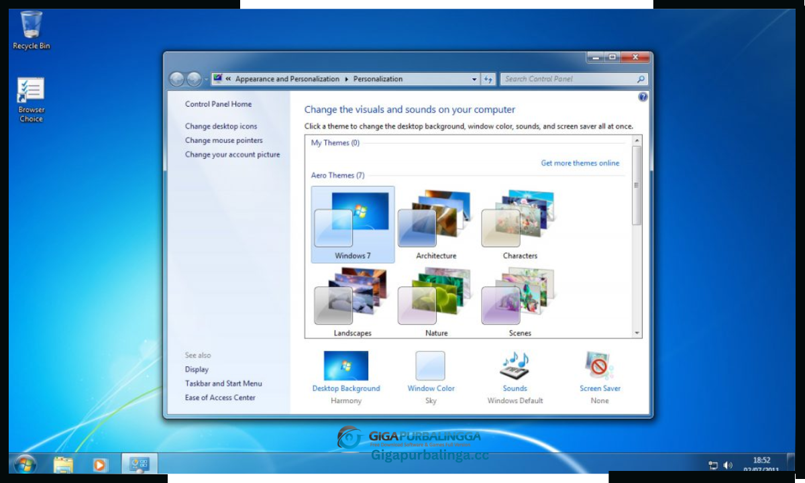Click the theme list scroll down arrow

(637, 333)
